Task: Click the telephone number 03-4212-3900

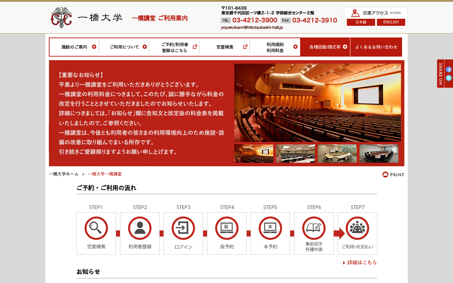Action: coord(255,20)
